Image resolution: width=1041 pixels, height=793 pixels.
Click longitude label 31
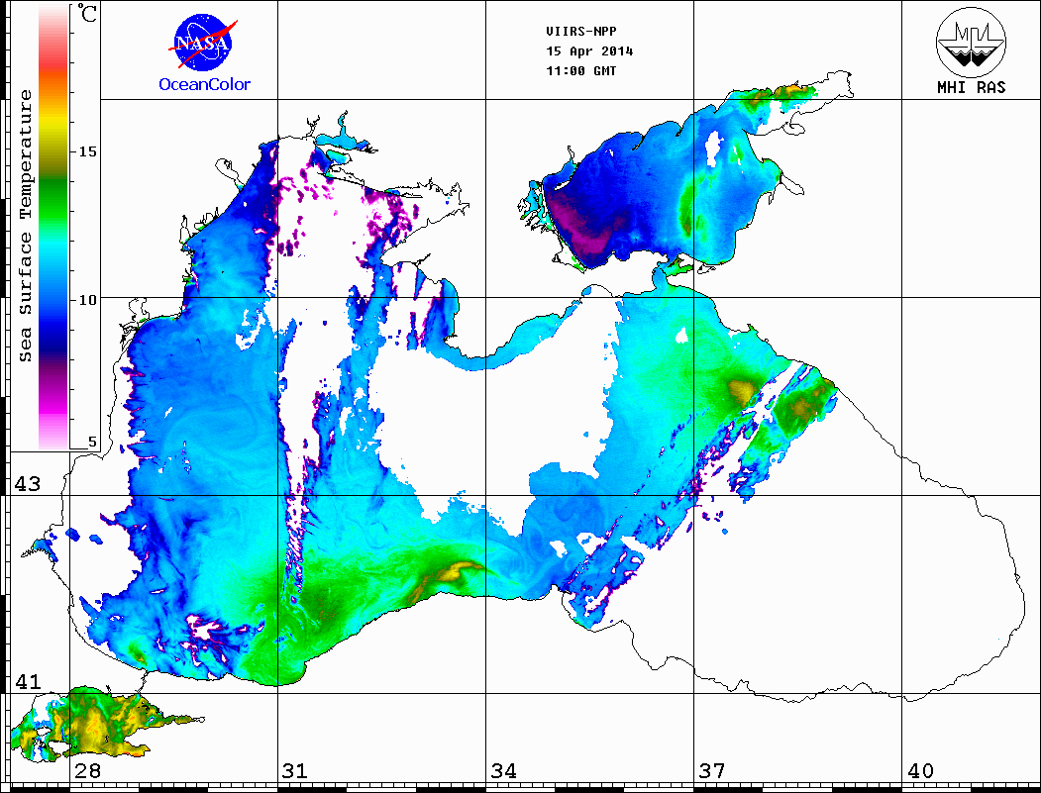click(x=295, y=770)
